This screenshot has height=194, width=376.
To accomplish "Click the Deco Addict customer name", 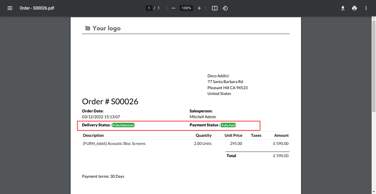I will [x=218, y=76].
